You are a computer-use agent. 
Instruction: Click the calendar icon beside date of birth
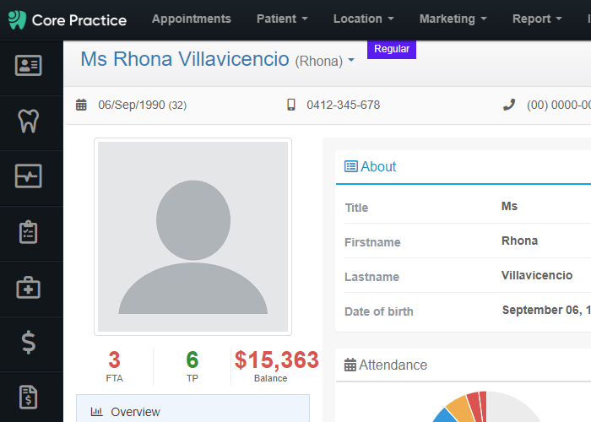[81, 105]
